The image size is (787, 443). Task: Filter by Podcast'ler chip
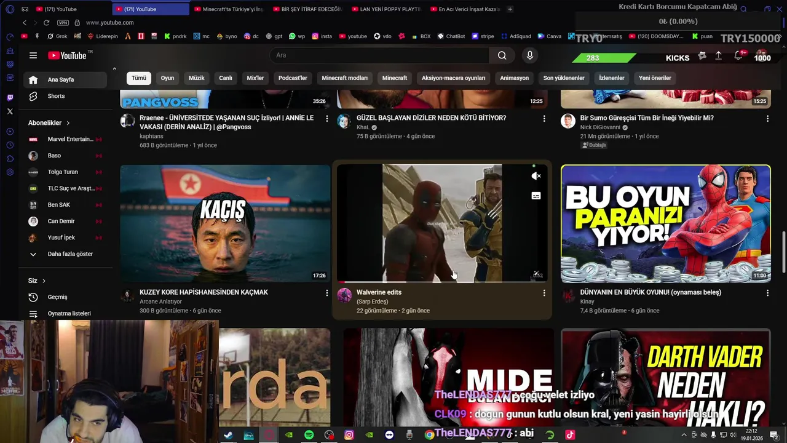[x=293, y=78]
